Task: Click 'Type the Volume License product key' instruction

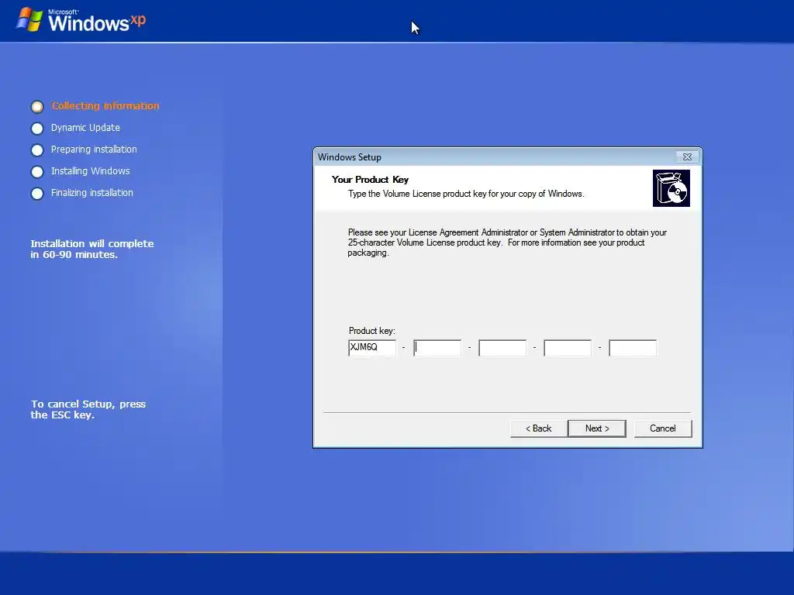Action: click(466, 194)
